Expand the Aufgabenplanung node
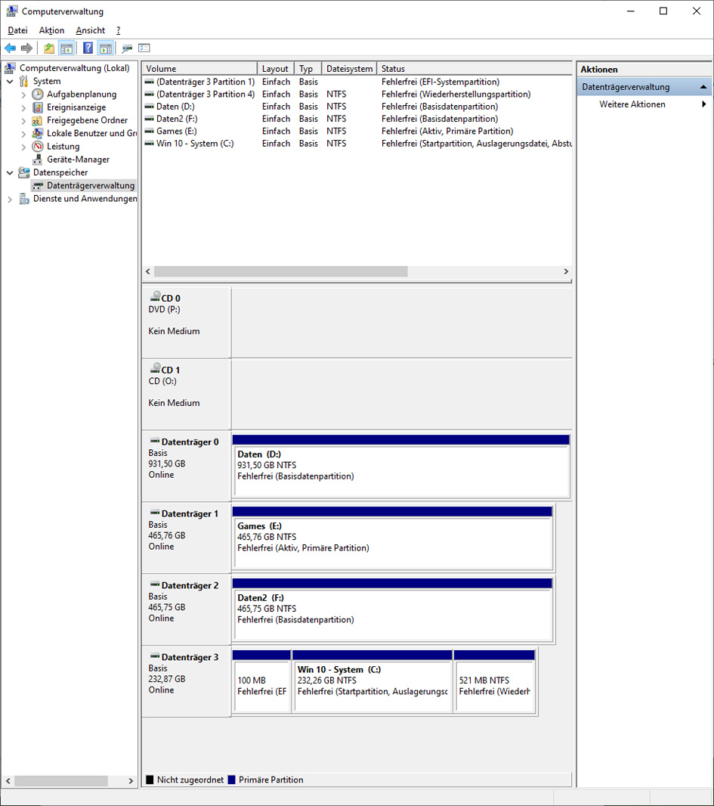The height and width of the screenshot is (806, 714). pos(23,95)
